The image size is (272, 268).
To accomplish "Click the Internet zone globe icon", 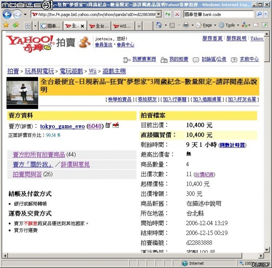I will (185, 263).
